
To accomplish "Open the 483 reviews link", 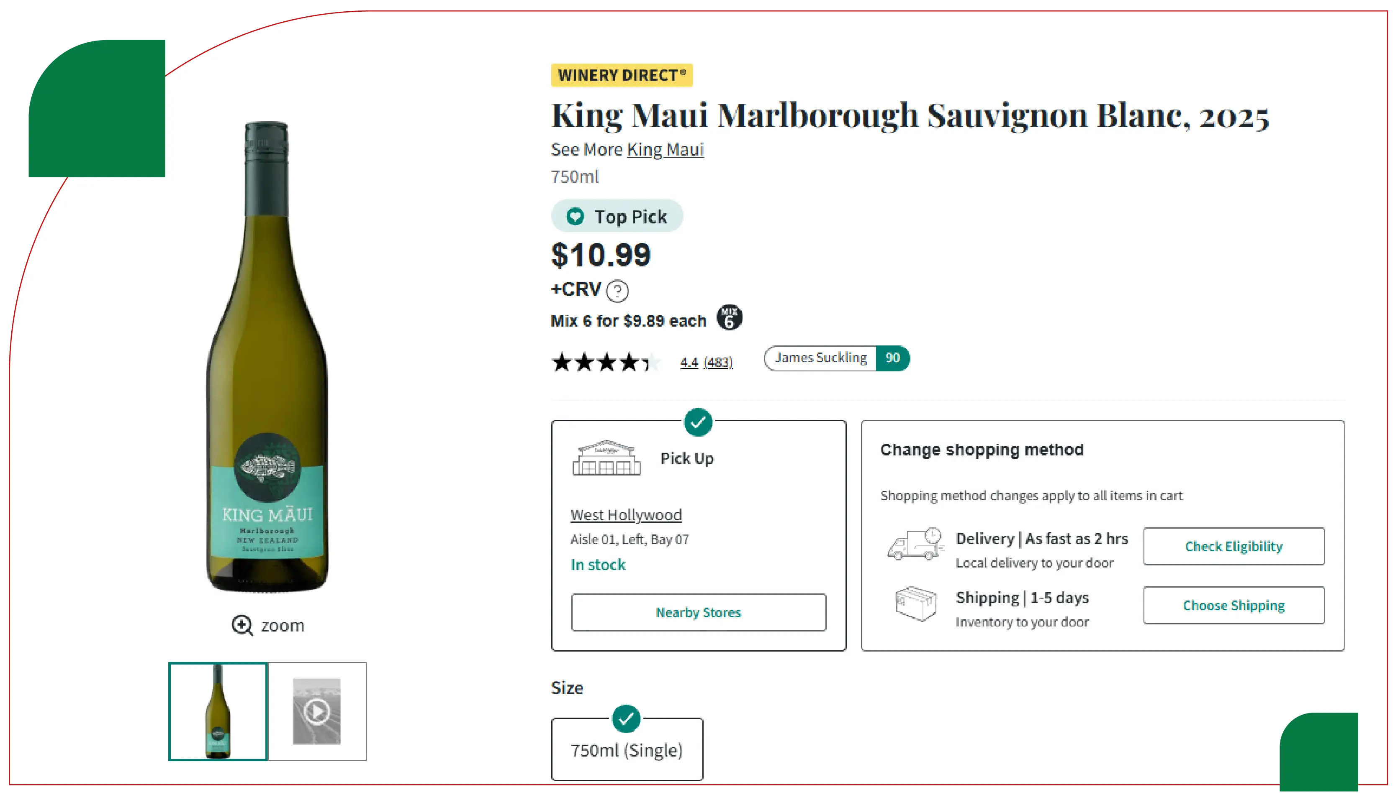I will pos(718,362).
